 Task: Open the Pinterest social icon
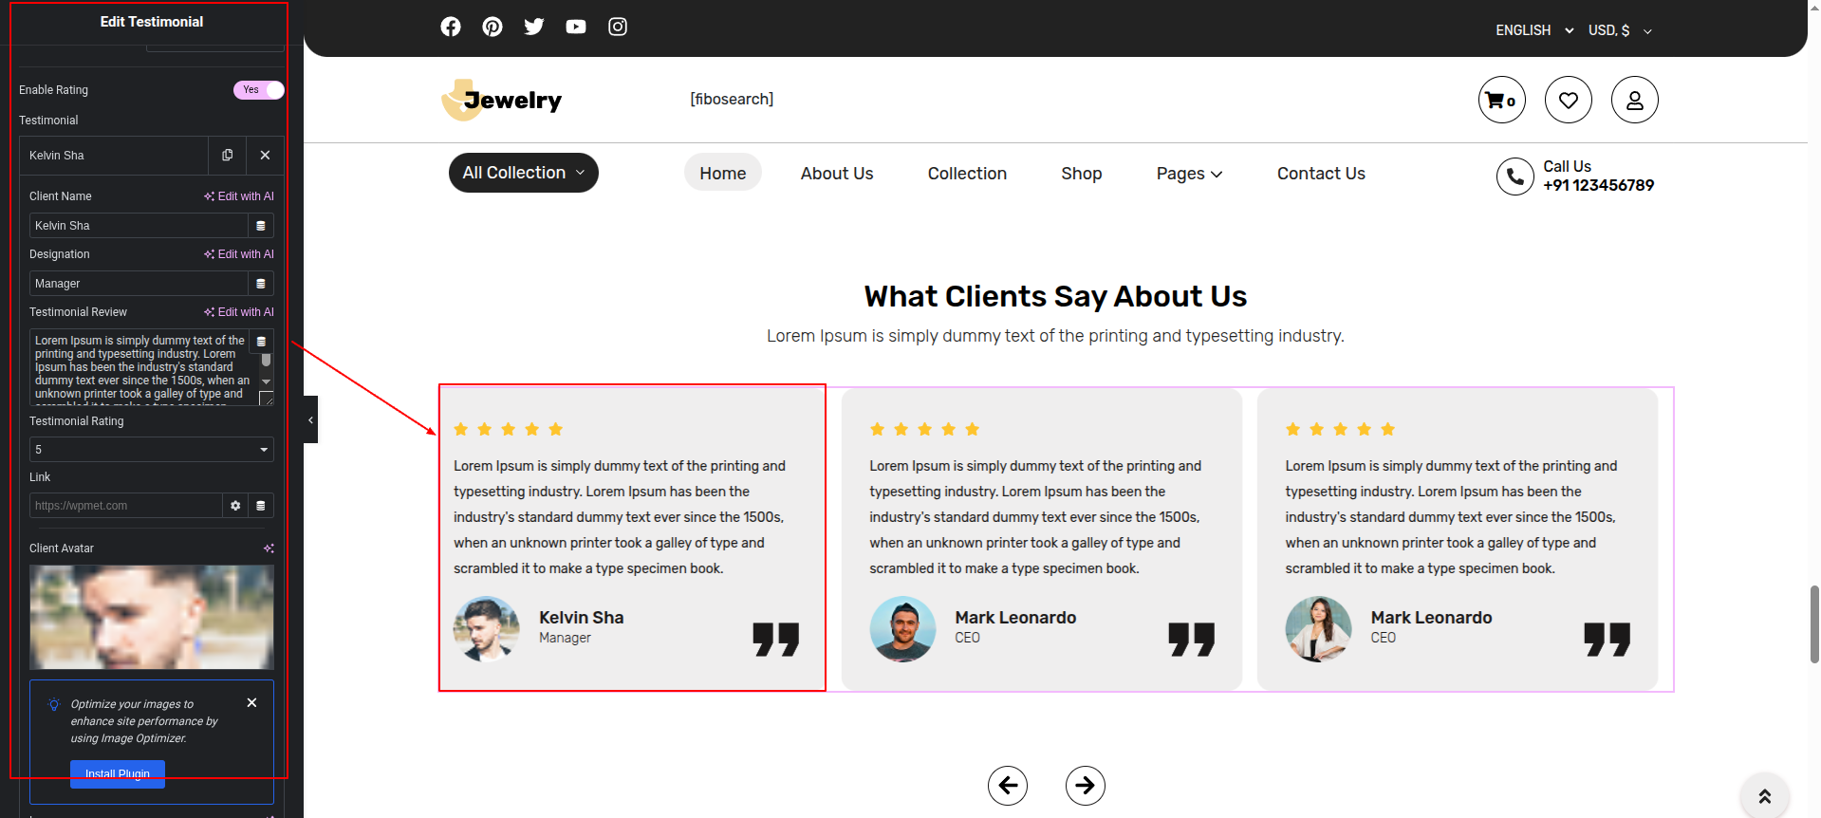(492, 27)
